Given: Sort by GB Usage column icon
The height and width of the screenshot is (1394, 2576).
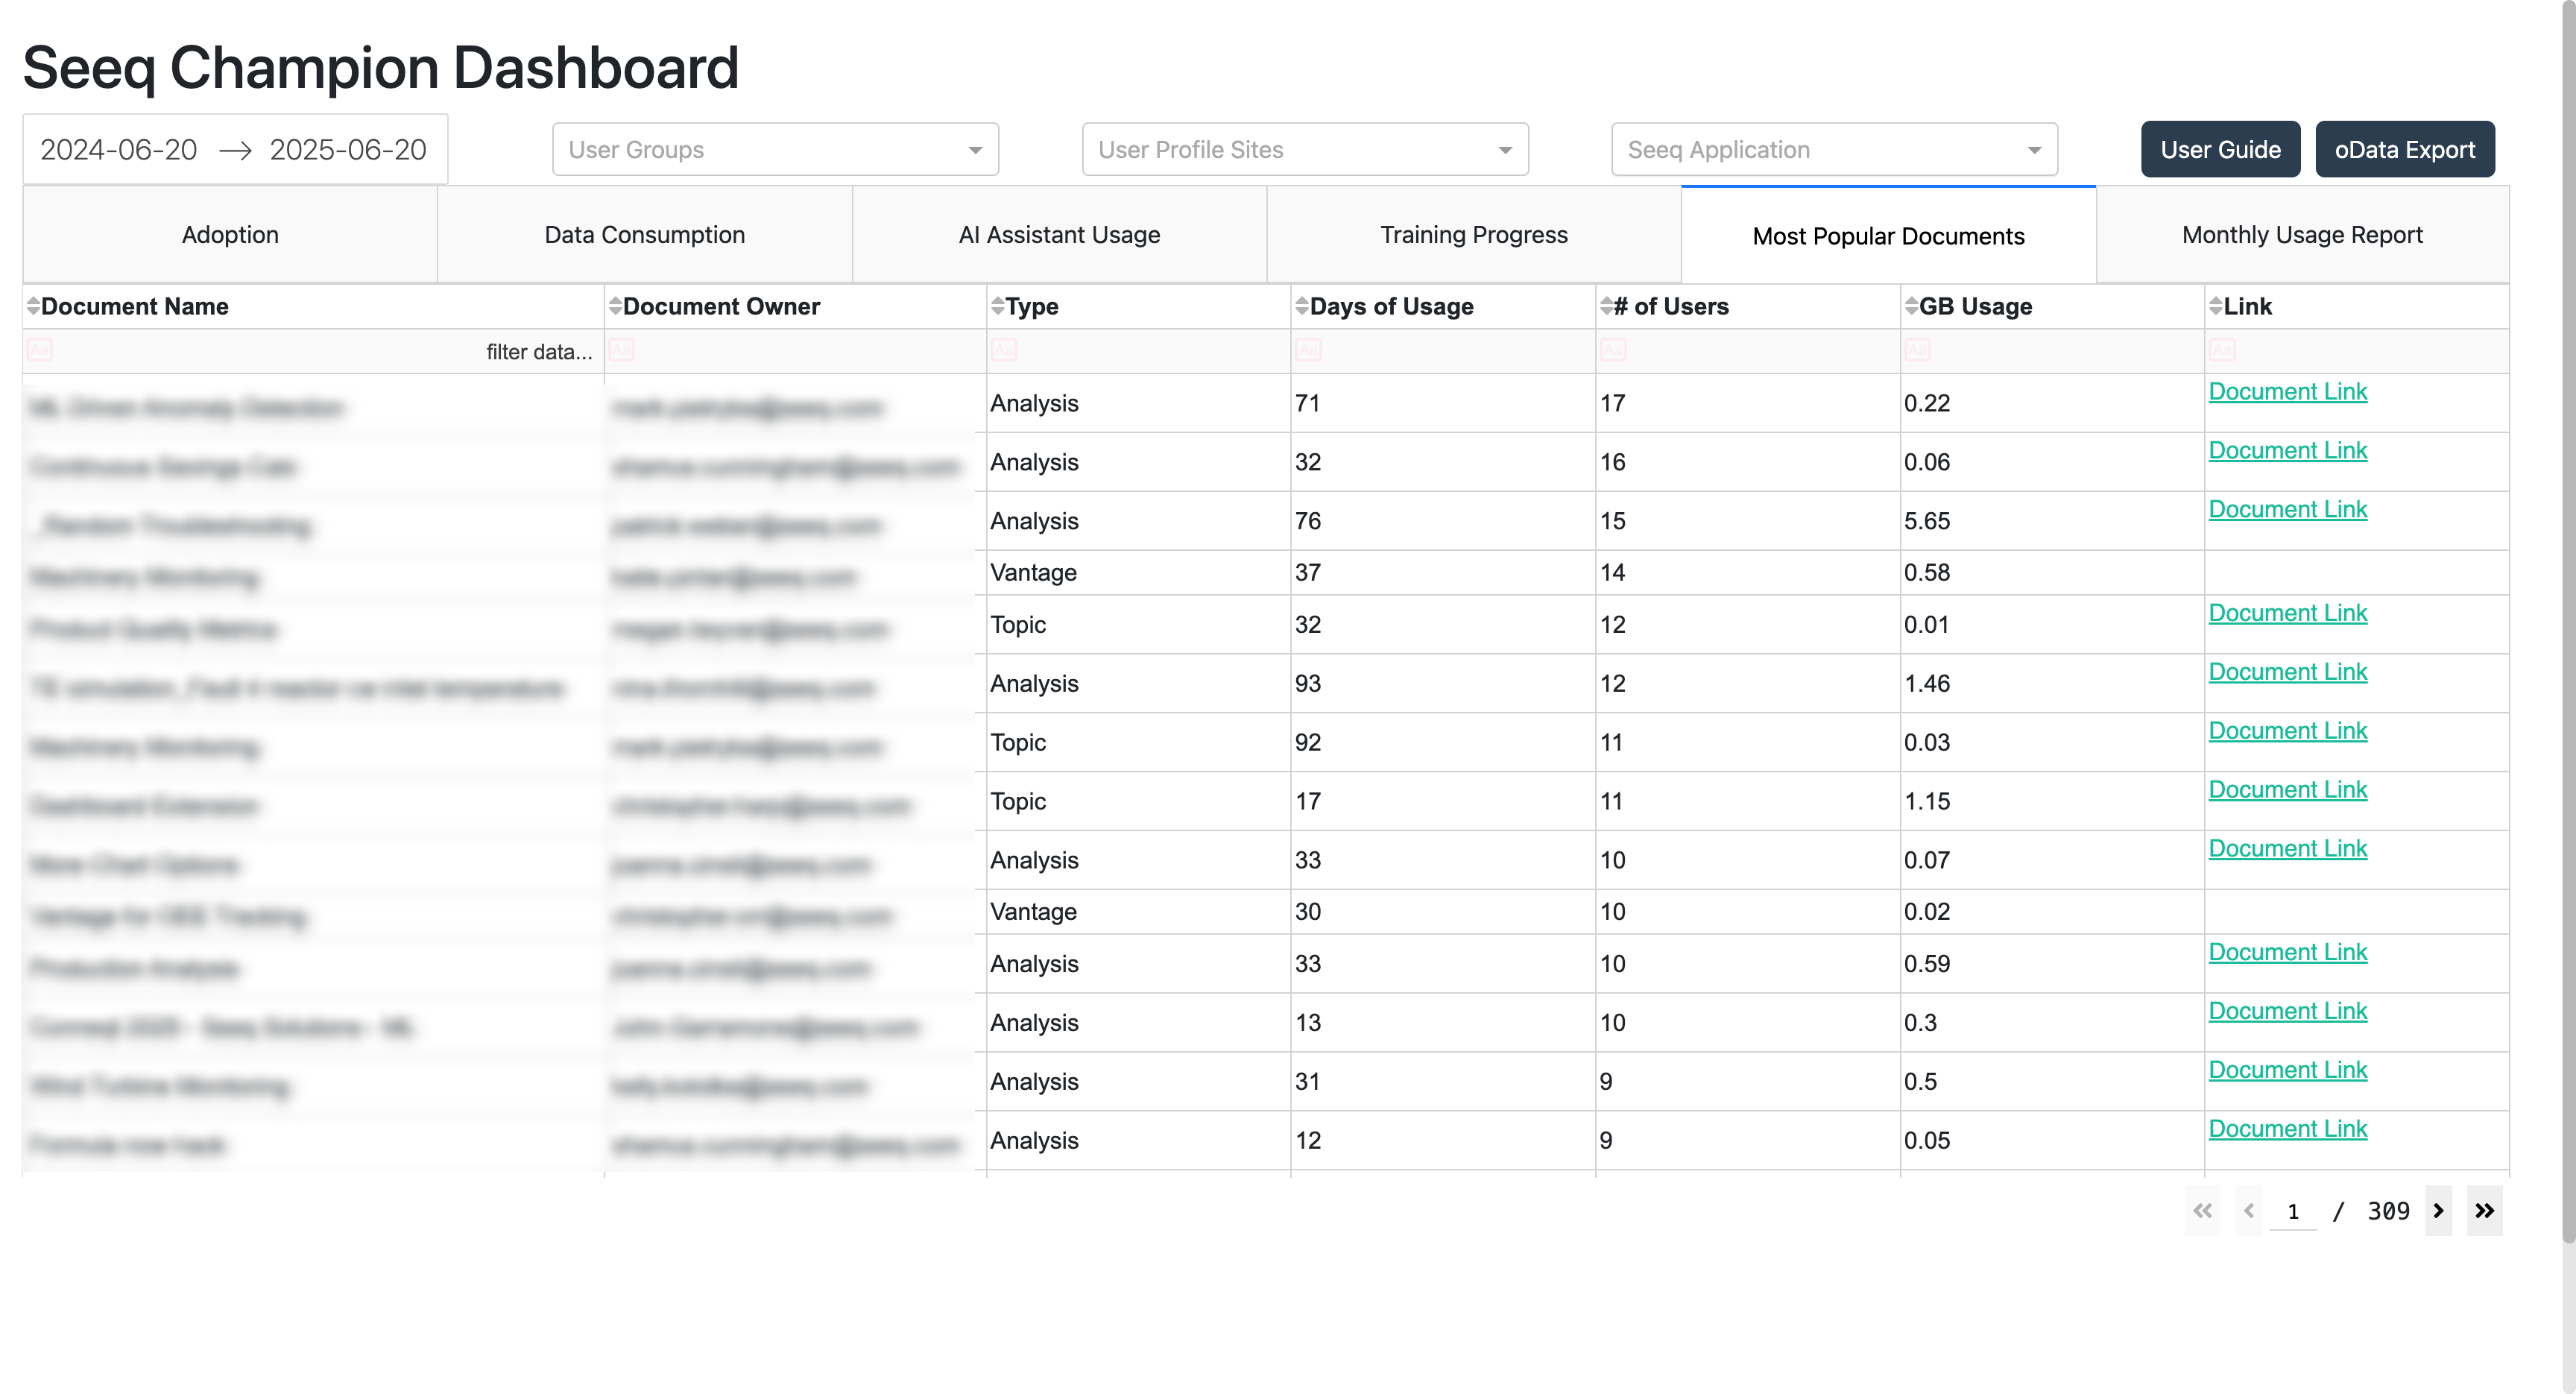Looking at the screenshot, I should (x=1911, y=306).
